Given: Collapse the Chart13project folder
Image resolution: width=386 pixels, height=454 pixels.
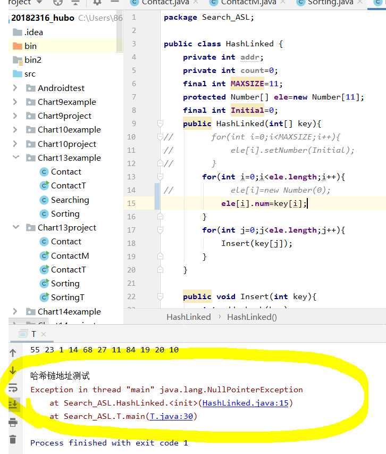Looking at the screenshot, I should [15, 227].
